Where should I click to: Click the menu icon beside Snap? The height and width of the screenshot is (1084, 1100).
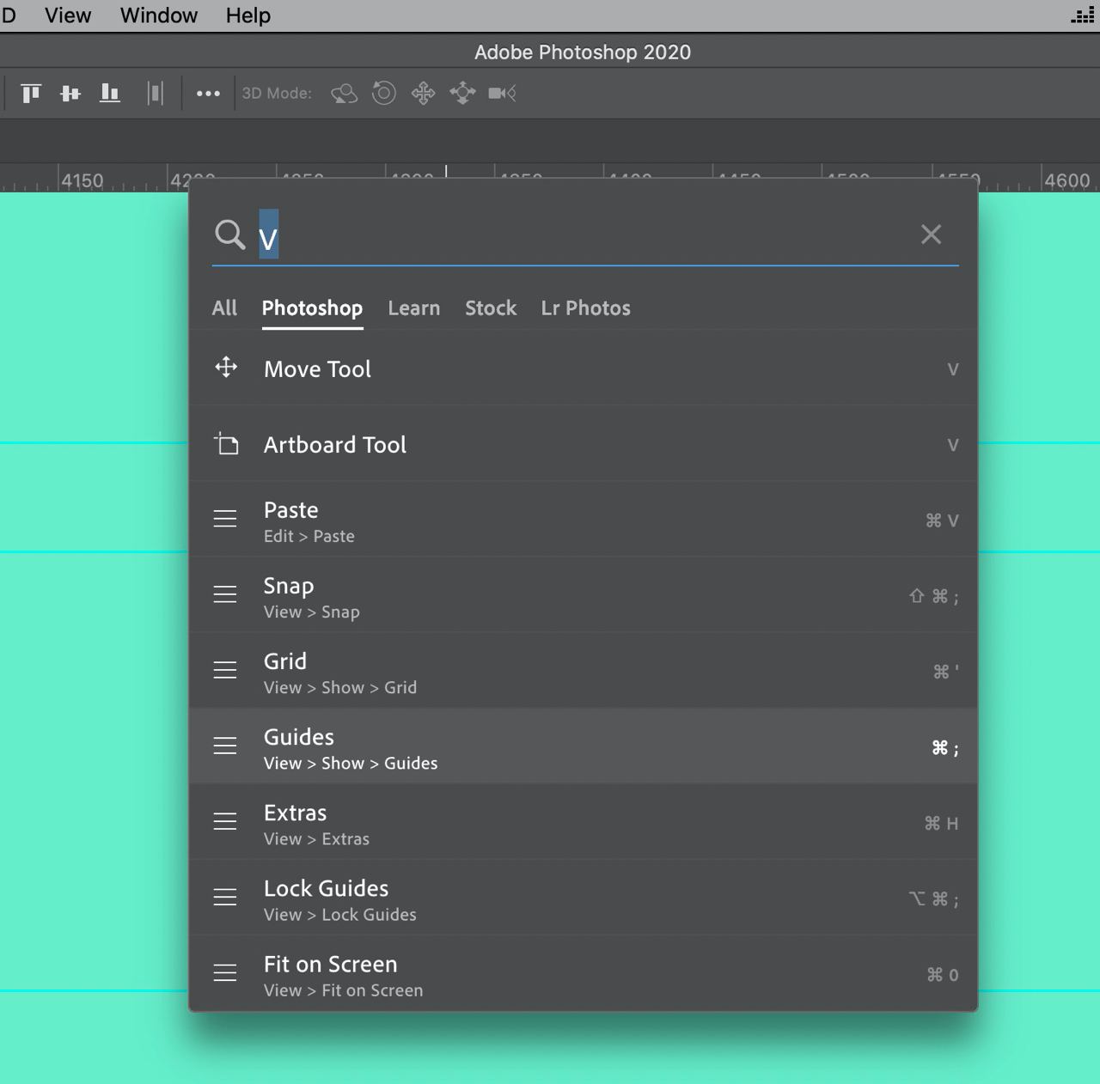point(225,594)
